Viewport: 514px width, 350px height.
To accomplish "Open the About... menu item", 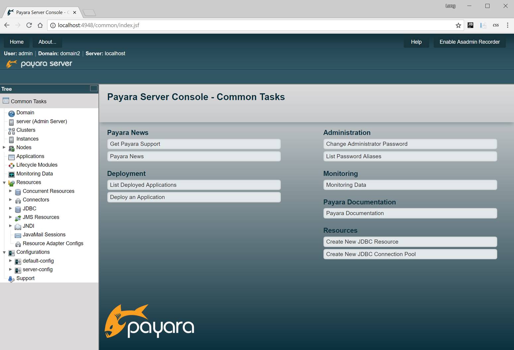I will tap(47, 42).
